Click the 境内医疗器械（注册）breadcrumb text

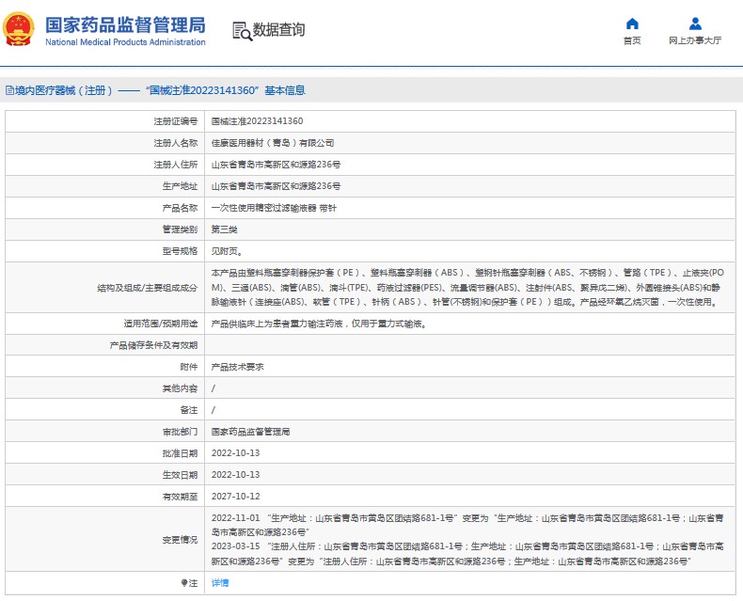point(63,90)
